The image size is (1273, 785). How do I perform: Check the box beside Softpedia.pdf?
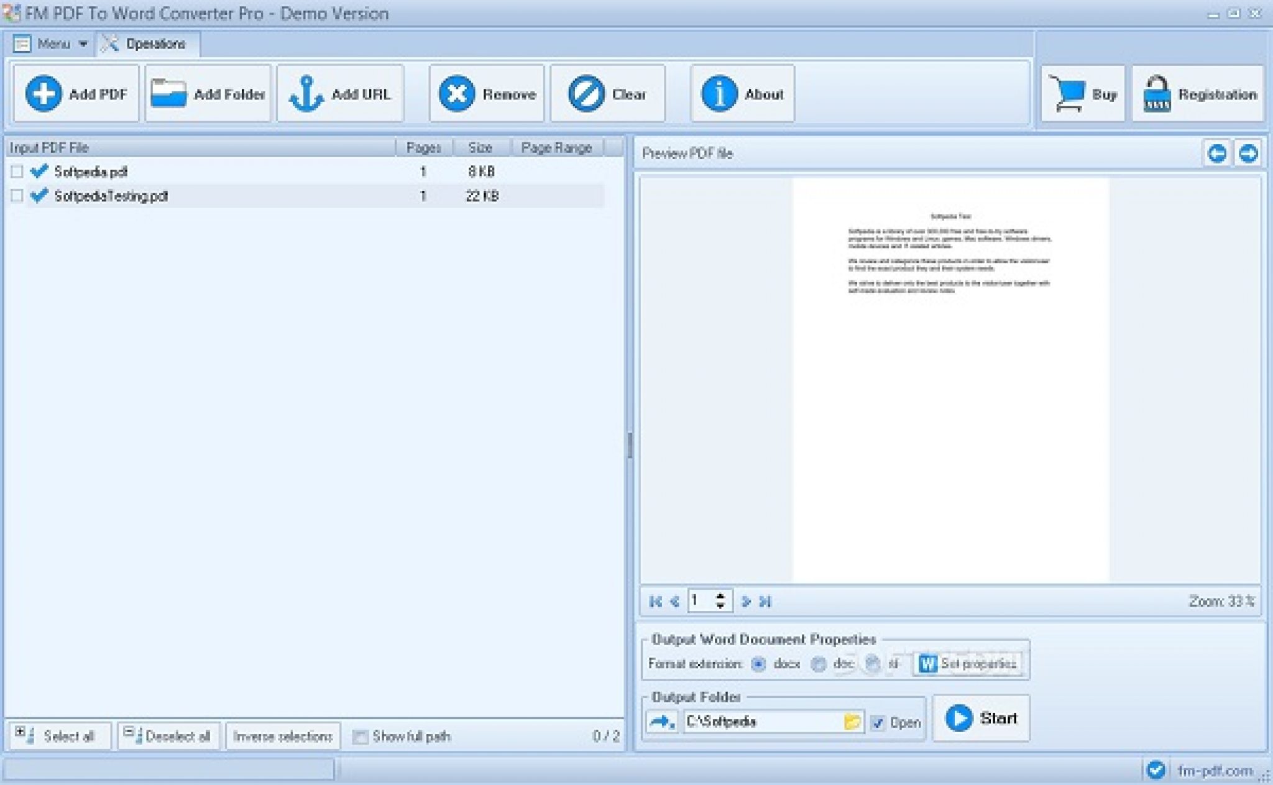pyautogui.click(x=17, y=172)
